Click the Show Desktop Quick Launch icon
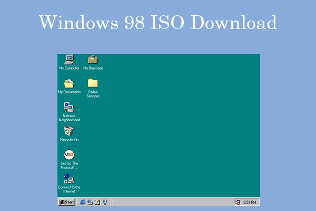 pos(97,202)
